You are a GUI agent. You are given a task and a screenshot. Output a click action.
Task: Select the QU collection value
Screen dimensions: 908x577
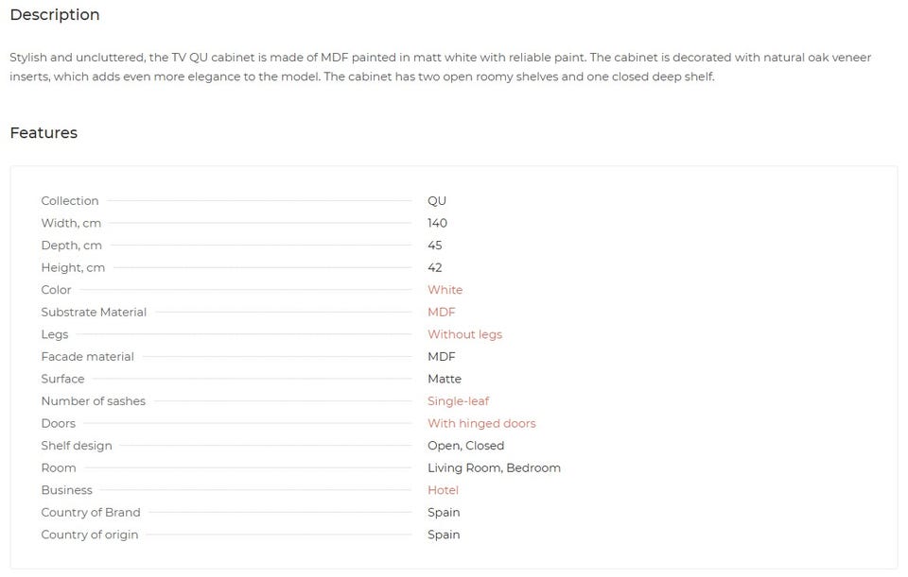coord(437,201)
